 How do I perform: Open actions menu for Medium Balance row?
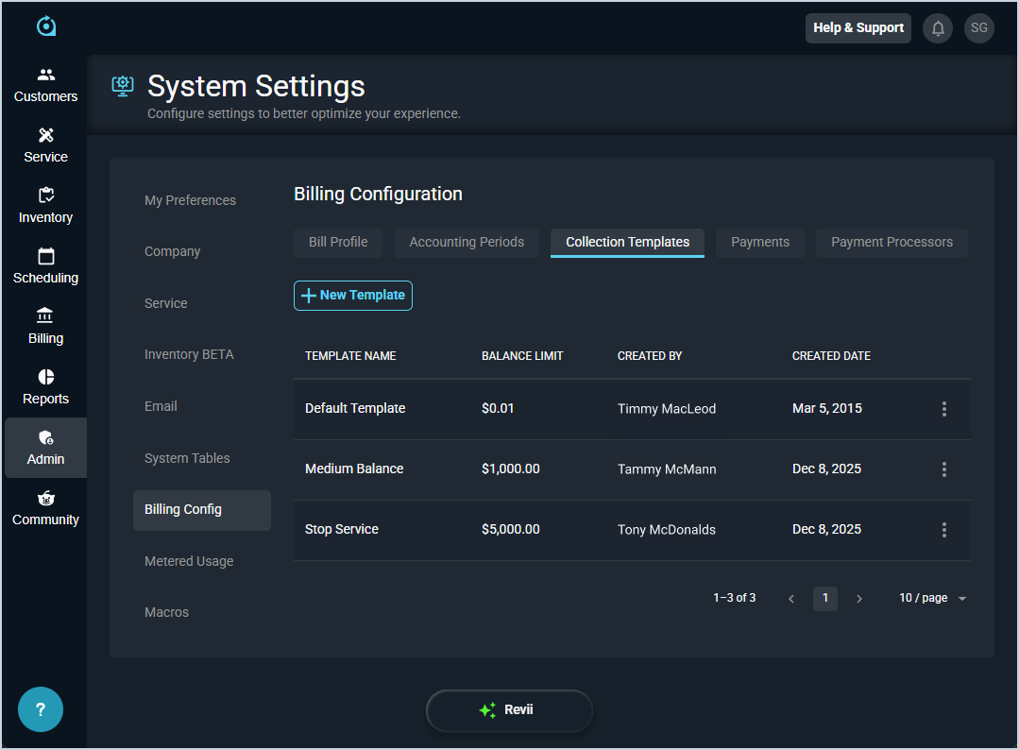tap(943, 469)
